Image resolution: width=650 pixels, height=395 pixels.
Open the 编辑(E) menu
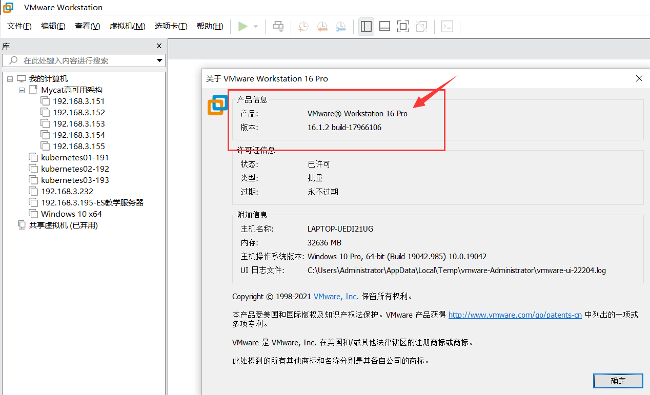pyautogui.click(x=53, y=26)
